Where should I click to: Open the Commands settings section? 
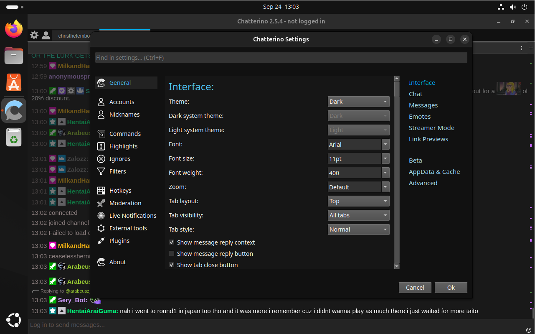click(x=124, y=133)
